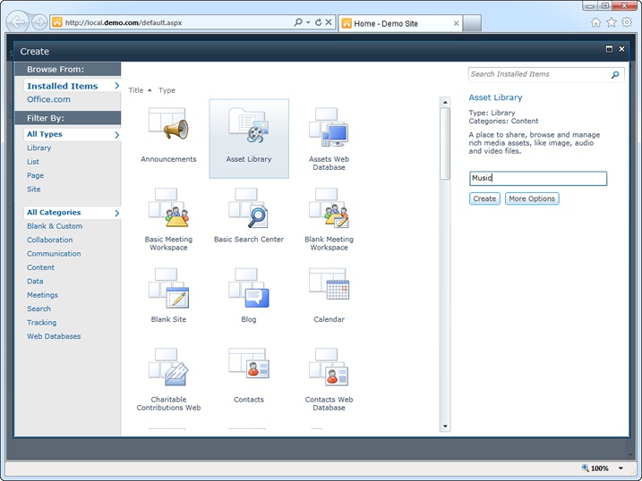The height and width of the screenshot is (481, 642).
Task: Choose the Charitable Contributions Web icon
Action: (x=168, y=367)
